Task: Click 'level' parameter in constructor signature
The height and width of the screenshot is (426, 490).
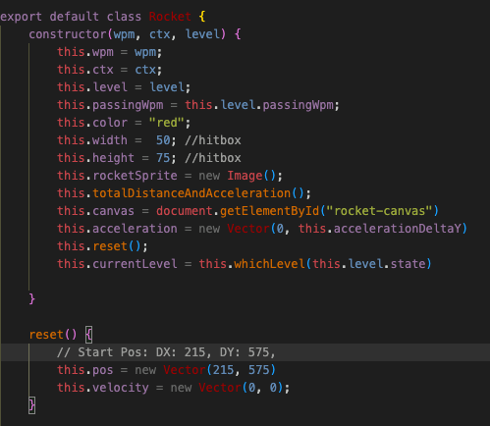Action: tap(202, 34)
